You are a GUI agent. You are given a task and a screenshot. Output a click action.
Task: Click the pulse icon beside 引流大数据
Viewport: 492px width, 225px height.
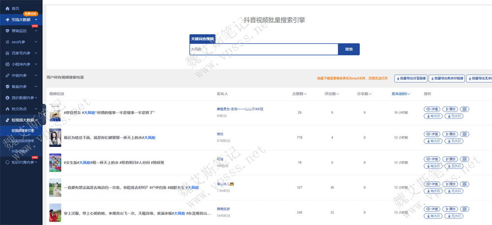pyautogui.click(x=7, y=20)
